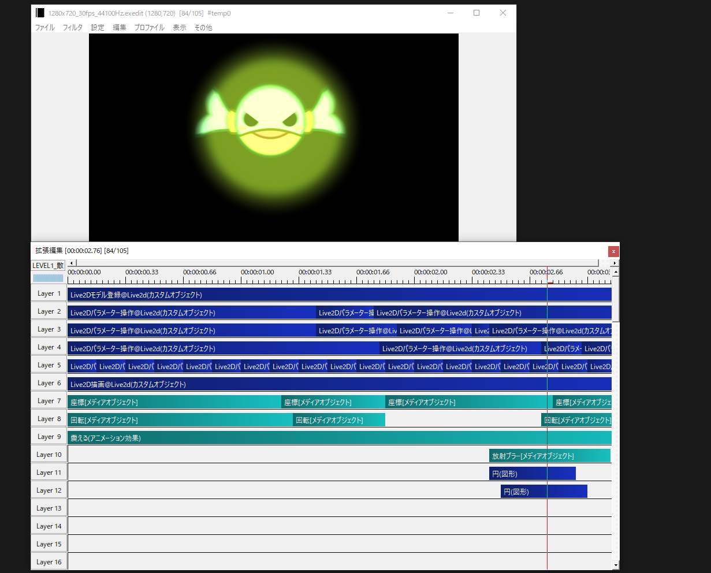
Task: Open the ファイル menu
Action: click(x=45, y=28)
